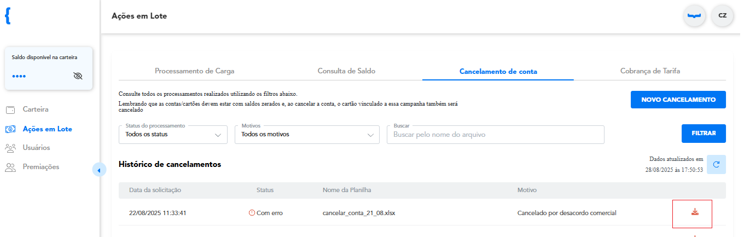Switch to Cobrança de Tarifa tab
The image size is (744, 237).
pos(650,71)
